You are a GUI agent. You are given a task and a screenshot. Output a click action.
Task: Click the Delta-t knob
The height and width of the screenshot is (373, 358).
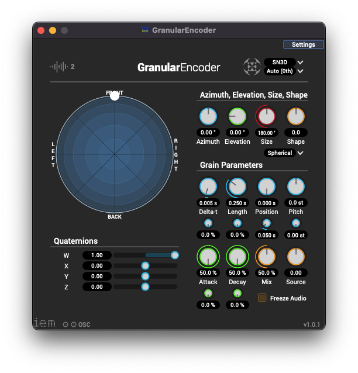208,186
